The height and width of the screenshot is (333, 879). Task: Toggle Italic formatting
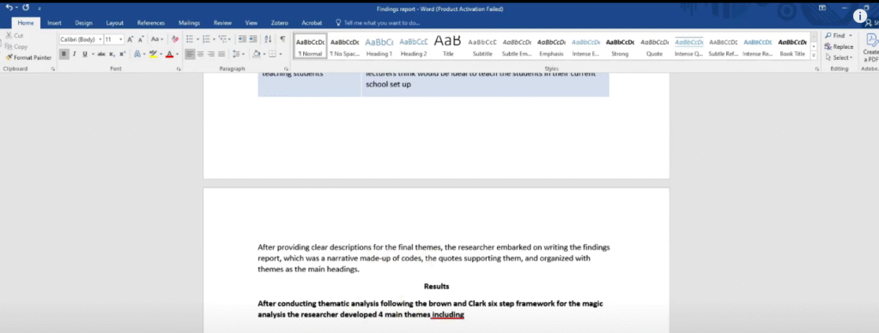pyautogui.click(x=74, y=54)
